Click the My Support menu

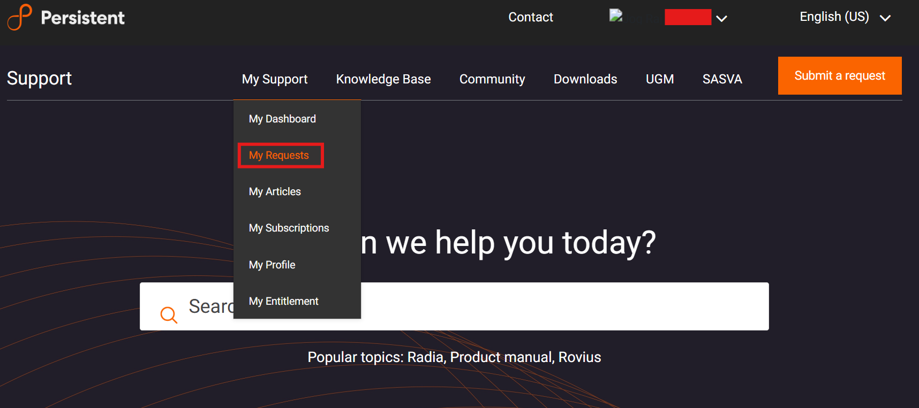click(x=275, y=79)
